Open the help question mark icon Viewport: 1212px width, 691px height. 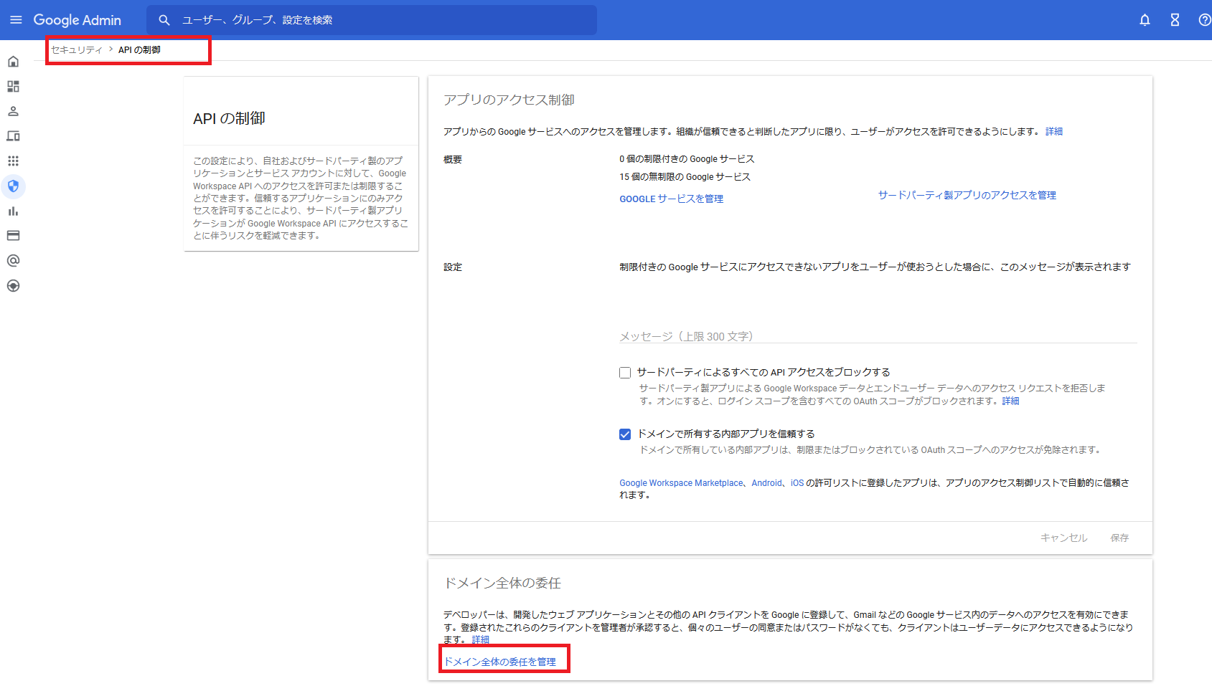click(x=1205, y=20)
